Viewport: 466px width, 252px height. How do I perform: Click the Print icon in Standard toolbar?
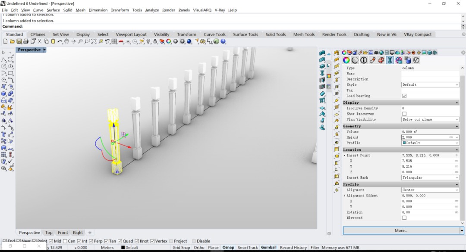pyautogui.click(x=26, y=41)
